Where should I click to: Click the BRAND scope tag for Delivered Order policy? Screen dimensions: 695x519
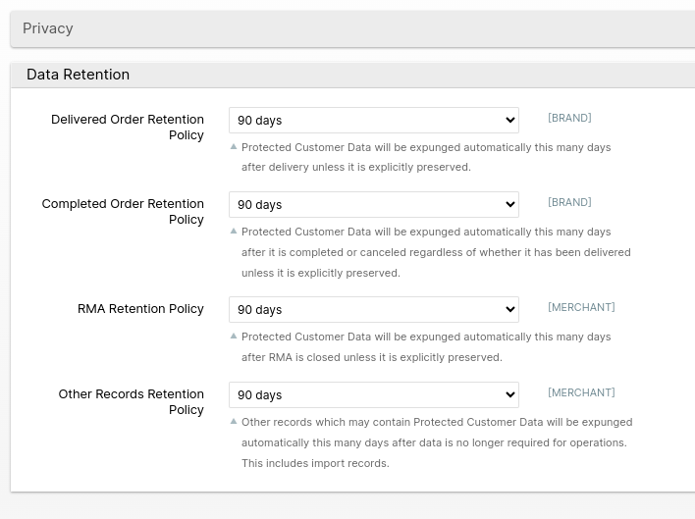[569, 118]
